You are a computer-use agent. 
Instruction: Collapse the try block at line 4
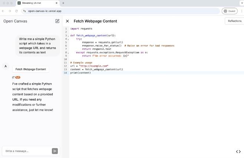click(68, 39)
